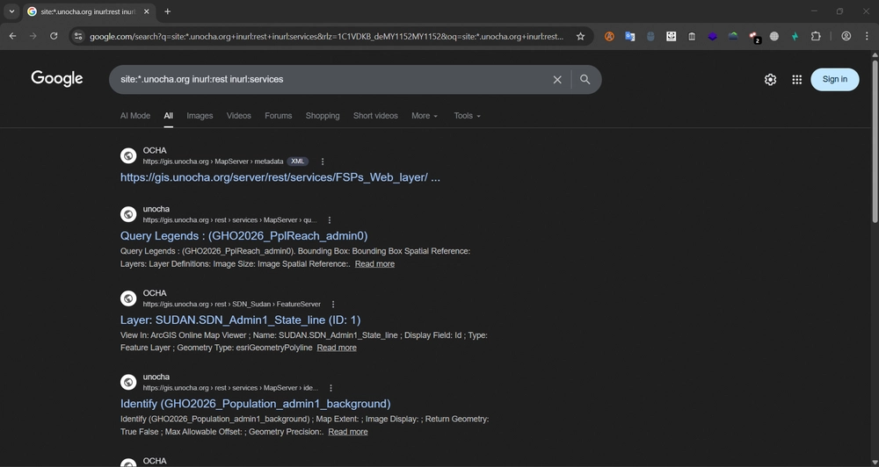Open options menu for FSPs_Web_layer result
This screenshot has width=879, height=467.
pyautogui.click(x=323, y=162)
